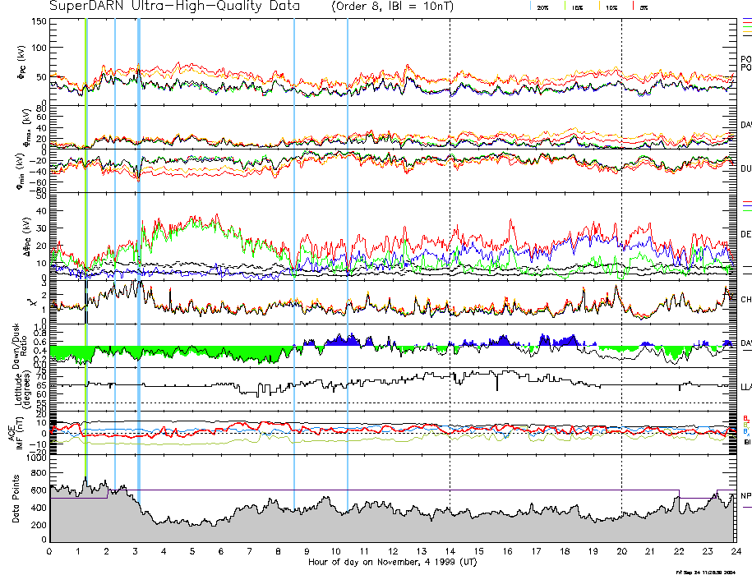Click the thick blue vertical marker near hour 3
This screenshot has height=575, width=752.
coord(138,246)
